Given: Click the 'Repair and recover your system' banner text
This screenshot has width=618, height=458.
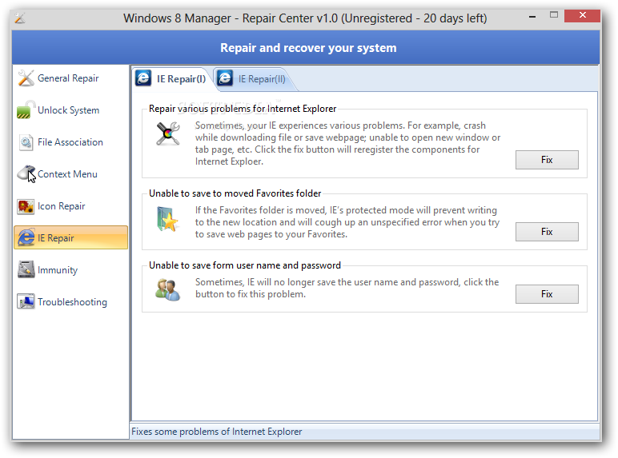Looking at the screenshot, I should click(x=308, y=48).
